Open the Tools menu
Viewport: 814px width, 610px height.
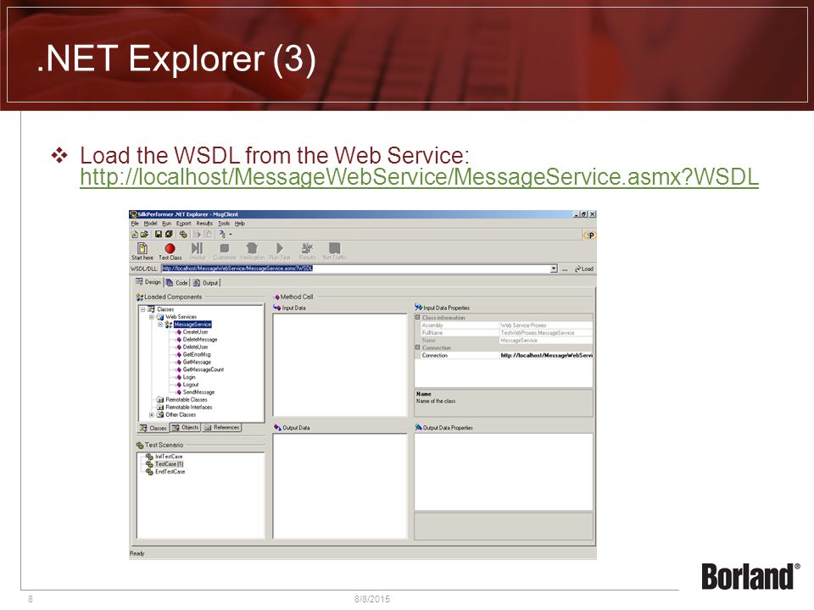pyautogui.click(x=224, y=224)
